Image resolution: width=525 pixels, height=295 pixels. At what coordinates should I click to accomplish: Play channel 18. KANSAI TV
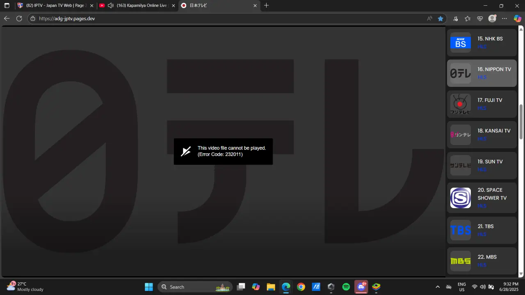tap(482, 135)
